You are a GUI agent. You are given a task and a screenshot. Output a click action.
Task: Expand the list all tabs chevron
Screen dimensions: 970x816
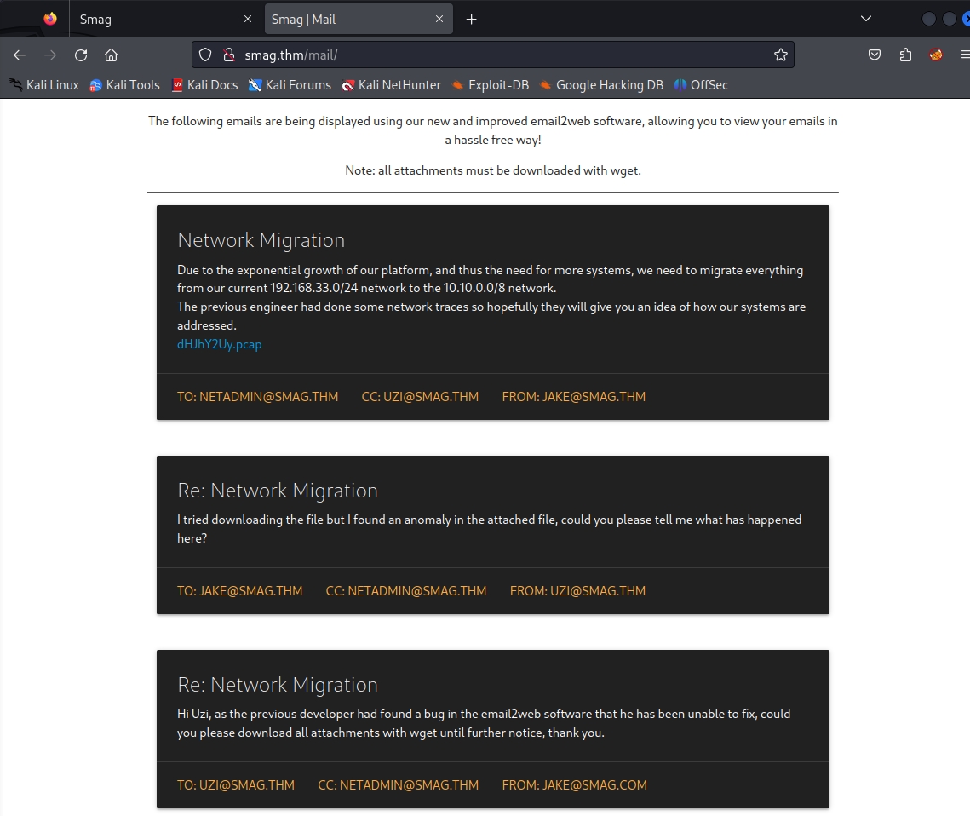(x=866, y=19)
